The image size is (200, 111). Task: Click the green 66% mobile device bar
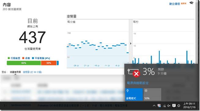click(x=24, y=63)
